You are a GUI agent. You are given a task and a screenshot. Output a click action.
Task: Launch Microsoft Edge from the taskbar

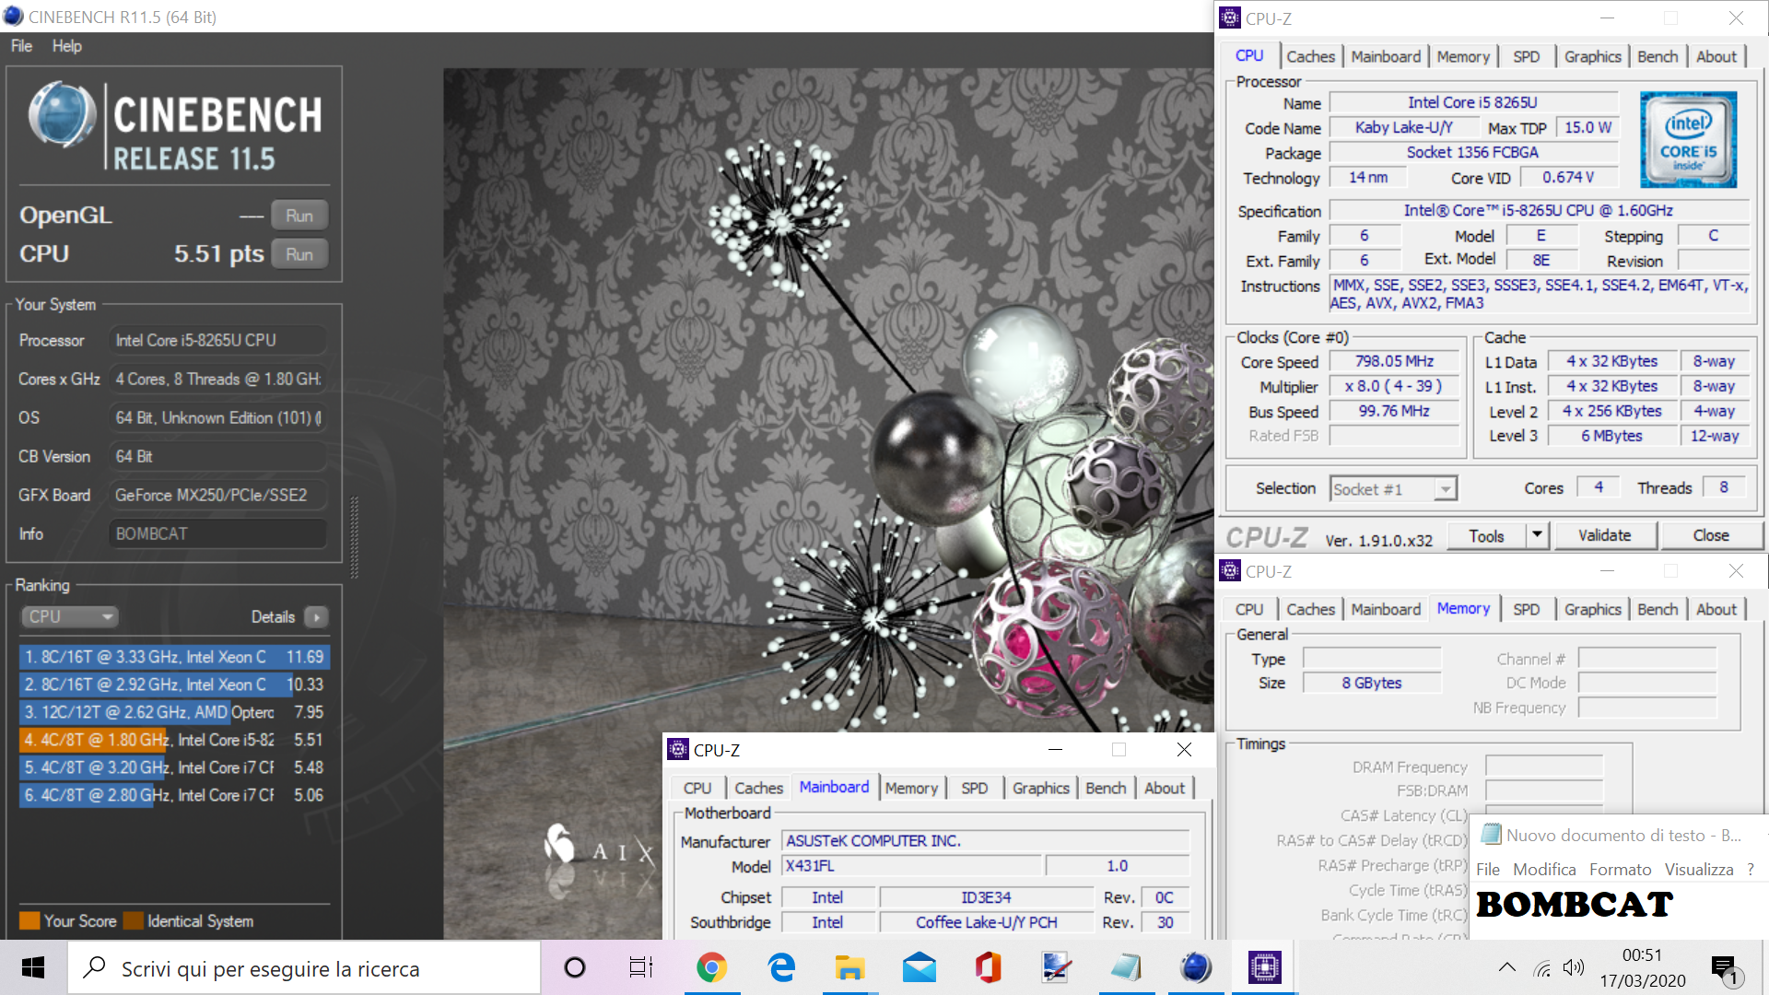[781, 967]
